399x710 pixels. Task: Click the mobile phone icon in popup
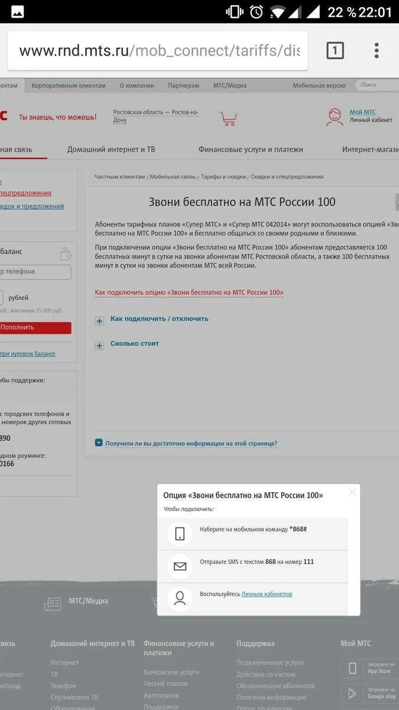click(180, 534)
